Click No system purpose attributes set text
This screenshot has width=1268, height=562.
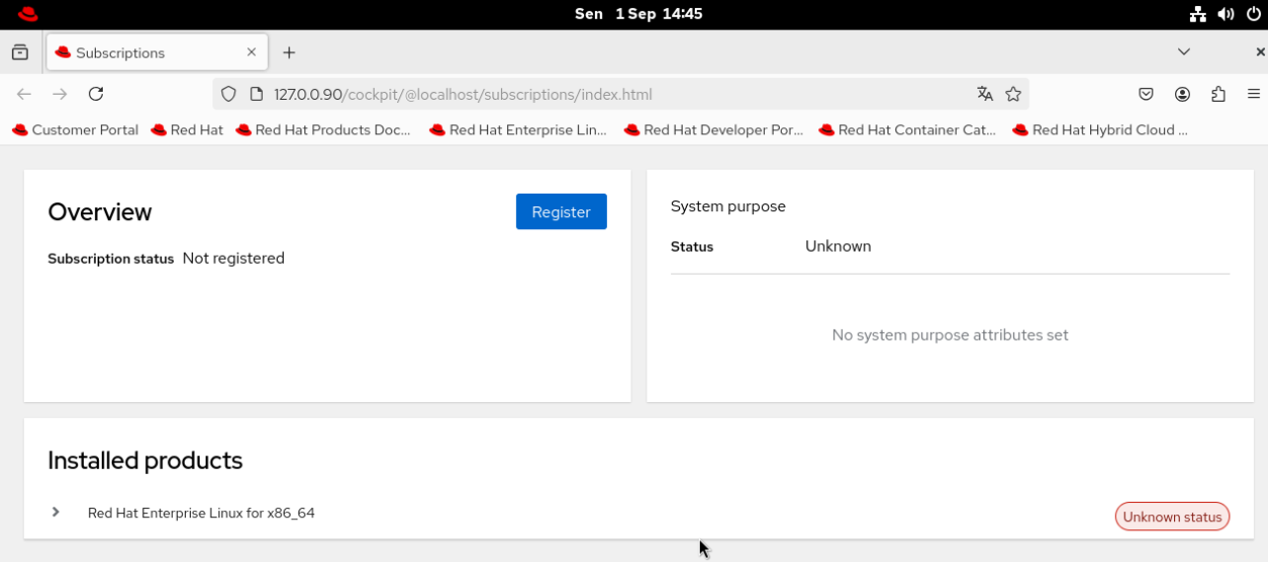pyautogui.click(x=950, y=335)
